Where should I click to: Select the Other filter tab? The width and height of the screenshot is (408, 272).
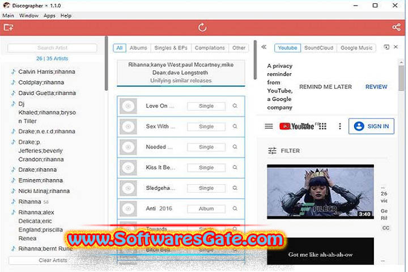239,48
